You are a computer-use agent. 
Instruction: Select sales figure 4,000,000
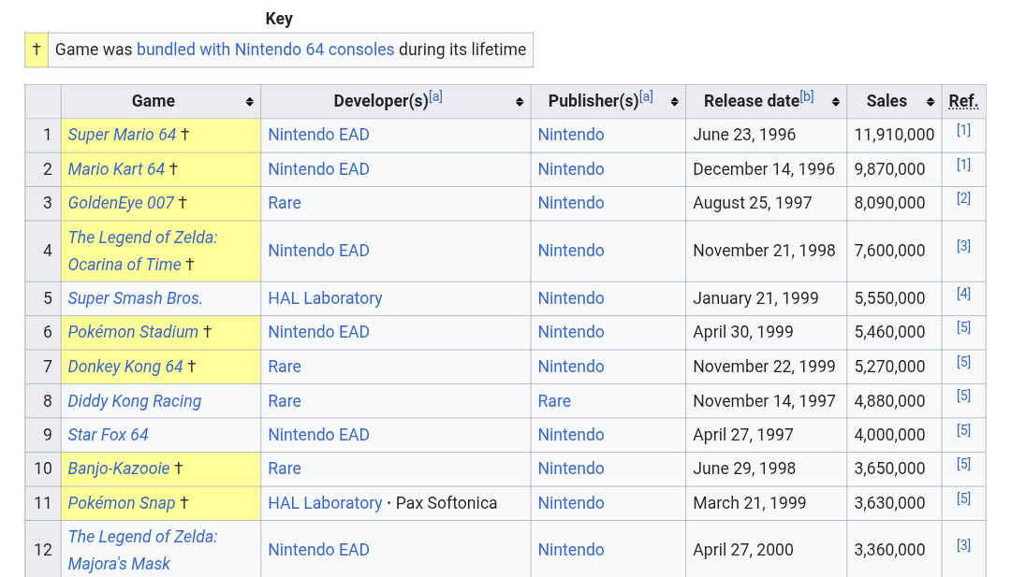(890, 435)
